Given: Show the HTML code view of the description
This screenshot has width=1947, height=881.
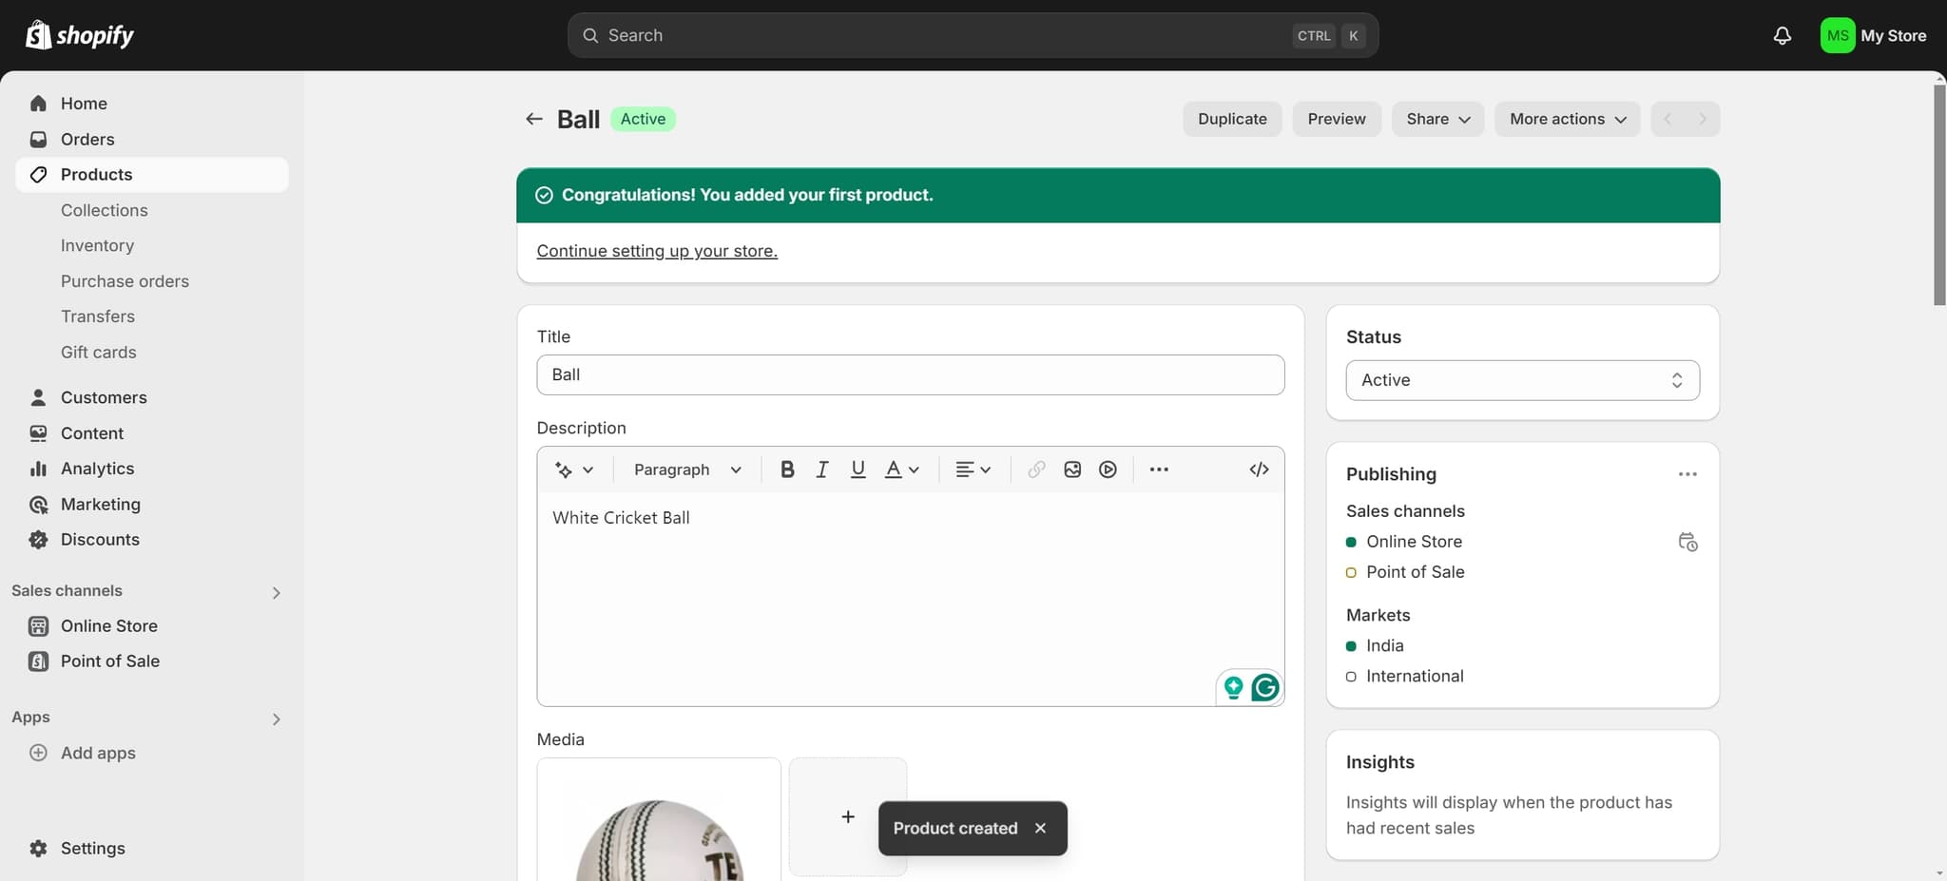Looking at the screenshot, I should click(1259, 469).
